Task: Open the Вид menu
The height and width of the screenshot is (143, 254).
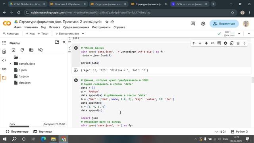Action: [43, 27]
